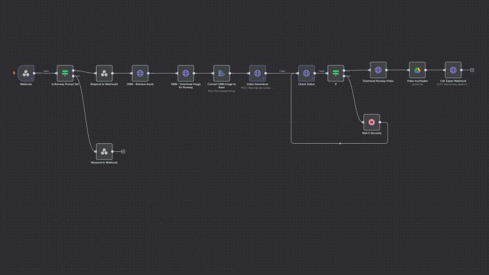
Task: Open the Webhook trigger node
Action: tap(26, 73)
